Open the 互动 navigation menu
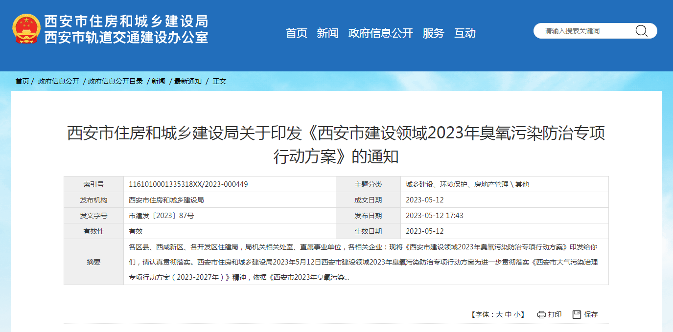The height and width of the screenshot is (332, 673). (x=465, y=33)
